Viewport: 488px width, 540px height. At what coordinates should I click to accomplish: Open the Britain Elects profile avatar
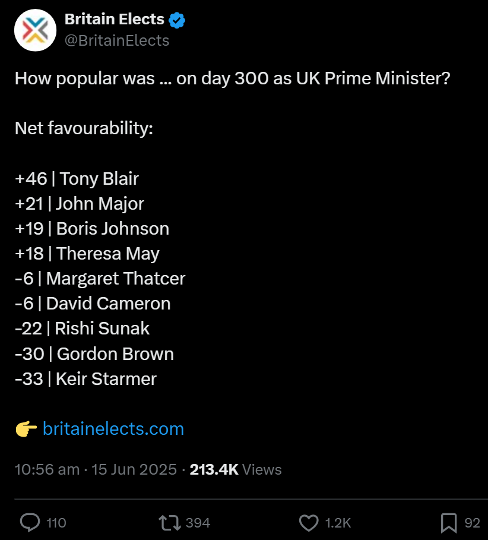coord(35,30)
